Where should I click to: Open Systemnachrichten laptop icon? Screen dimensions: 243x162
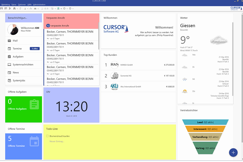(9, 65)
